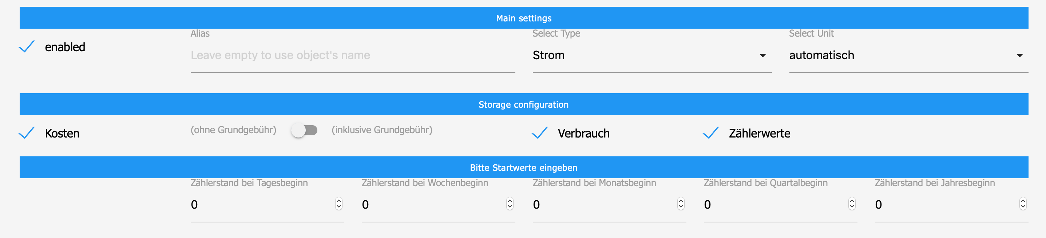Select the Zählerstand bei Quartalbeginn field
Screen dimensions: 1046x238
pyautogui.click(x=775, y=204)
